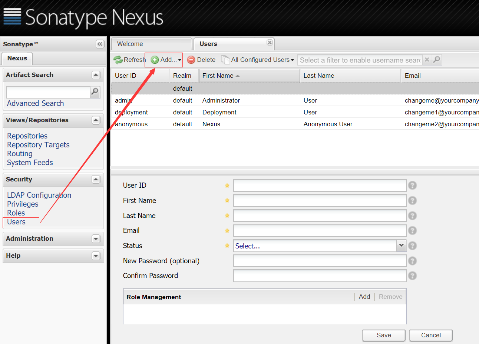Click the Refresh users button
Viewport: 479px width, 344px height.
point(129,60)
